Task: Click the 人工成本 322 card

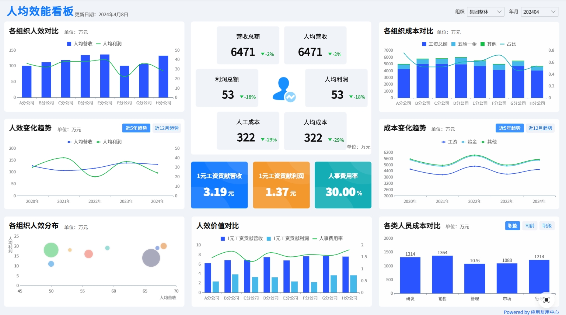Action: [x=248, y=131]
